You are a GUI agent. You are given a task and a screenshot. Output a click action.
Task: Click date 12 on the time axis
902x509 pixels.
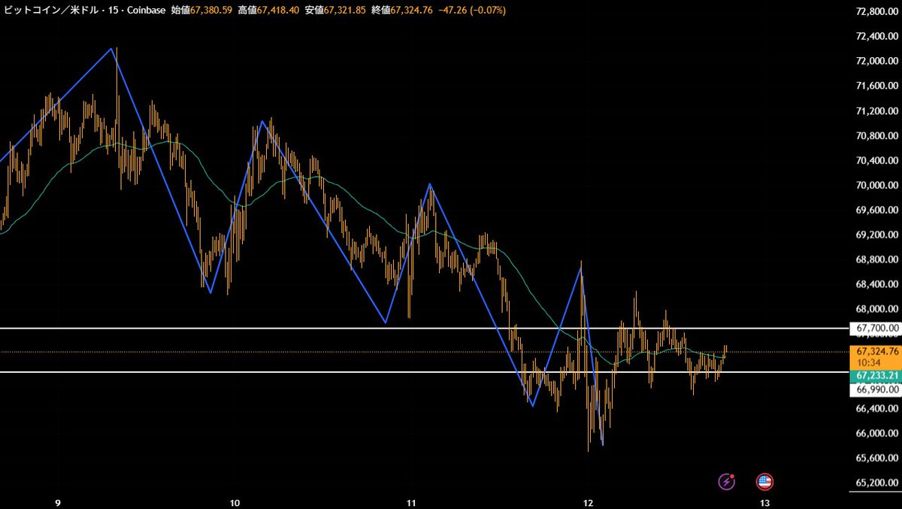click(588, 501)
